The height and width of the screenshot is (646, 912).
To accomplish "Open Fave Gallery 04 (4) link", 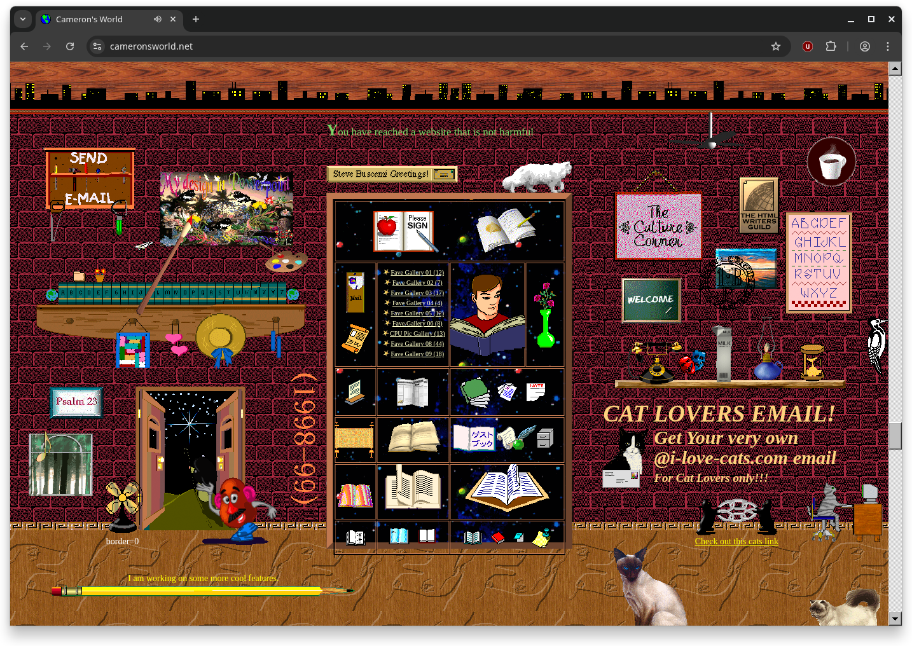I will click(x=417, y=303).
